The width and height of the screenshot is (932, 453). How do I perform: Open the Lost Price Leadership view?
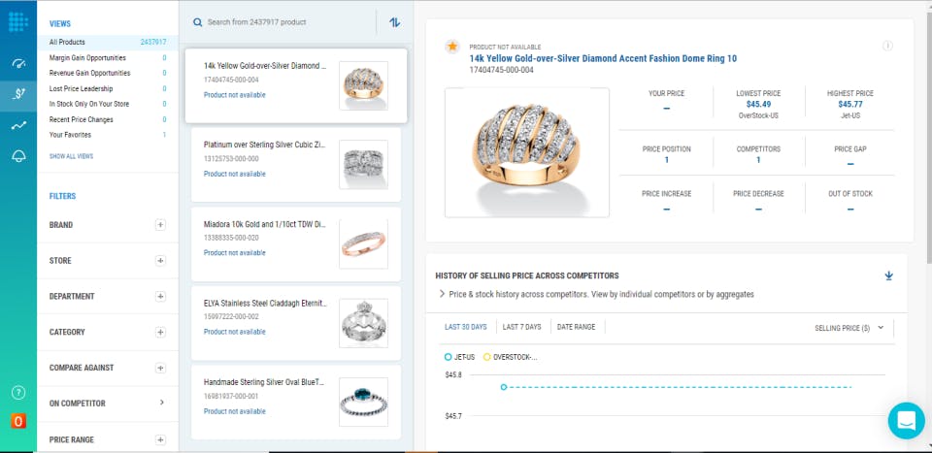click(82, 88)
